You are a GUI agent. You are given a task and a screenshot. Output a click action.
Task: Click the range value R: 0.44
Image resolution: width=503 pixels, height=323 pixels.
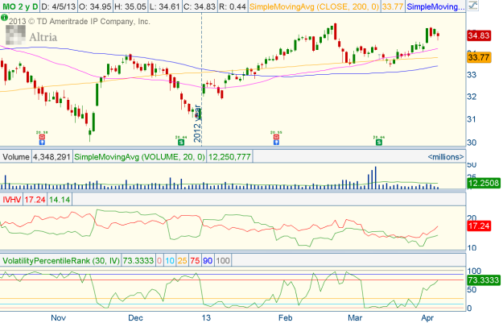pyautogui.click(x=233, y=6)
